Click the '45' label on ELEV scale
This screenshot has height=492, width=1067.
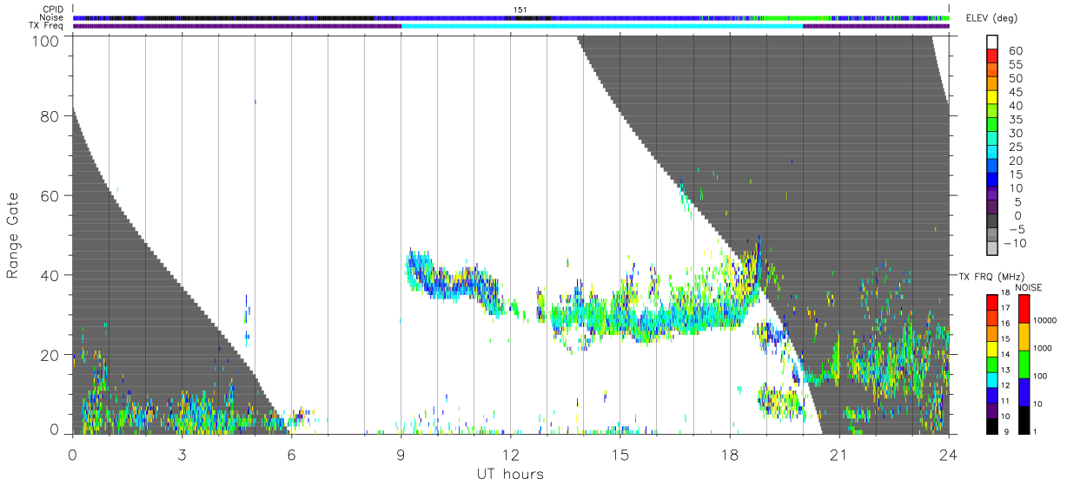(1015, 91)
